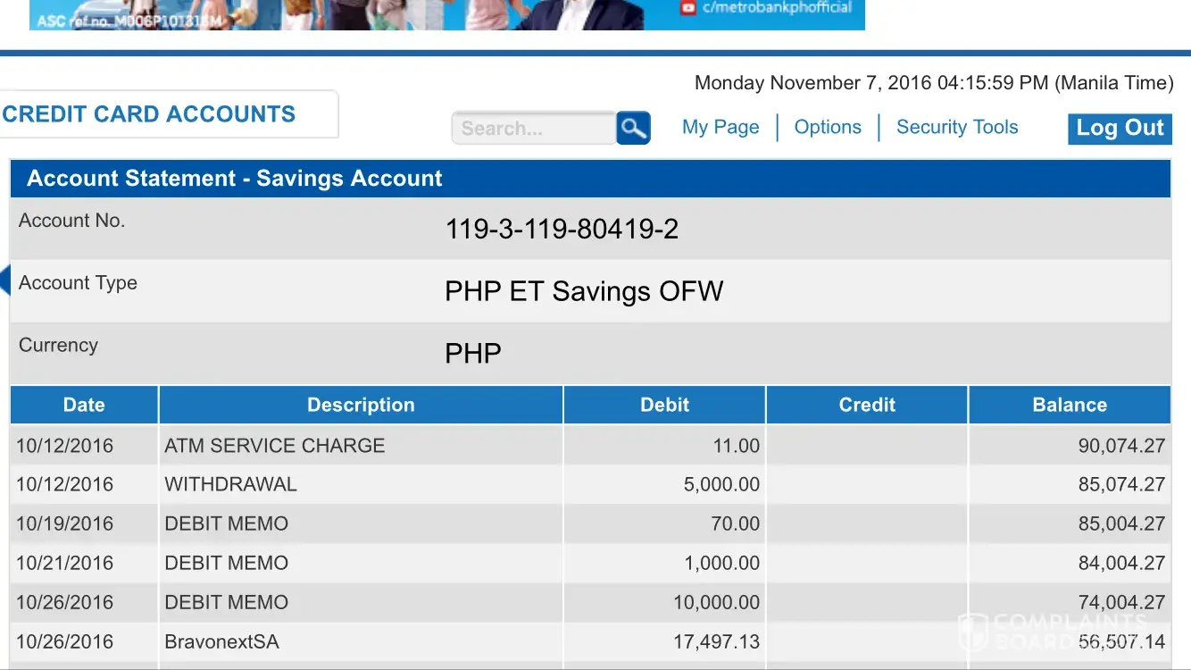
Task: Click the 11.00 debit amount
Action: (737, 446)
